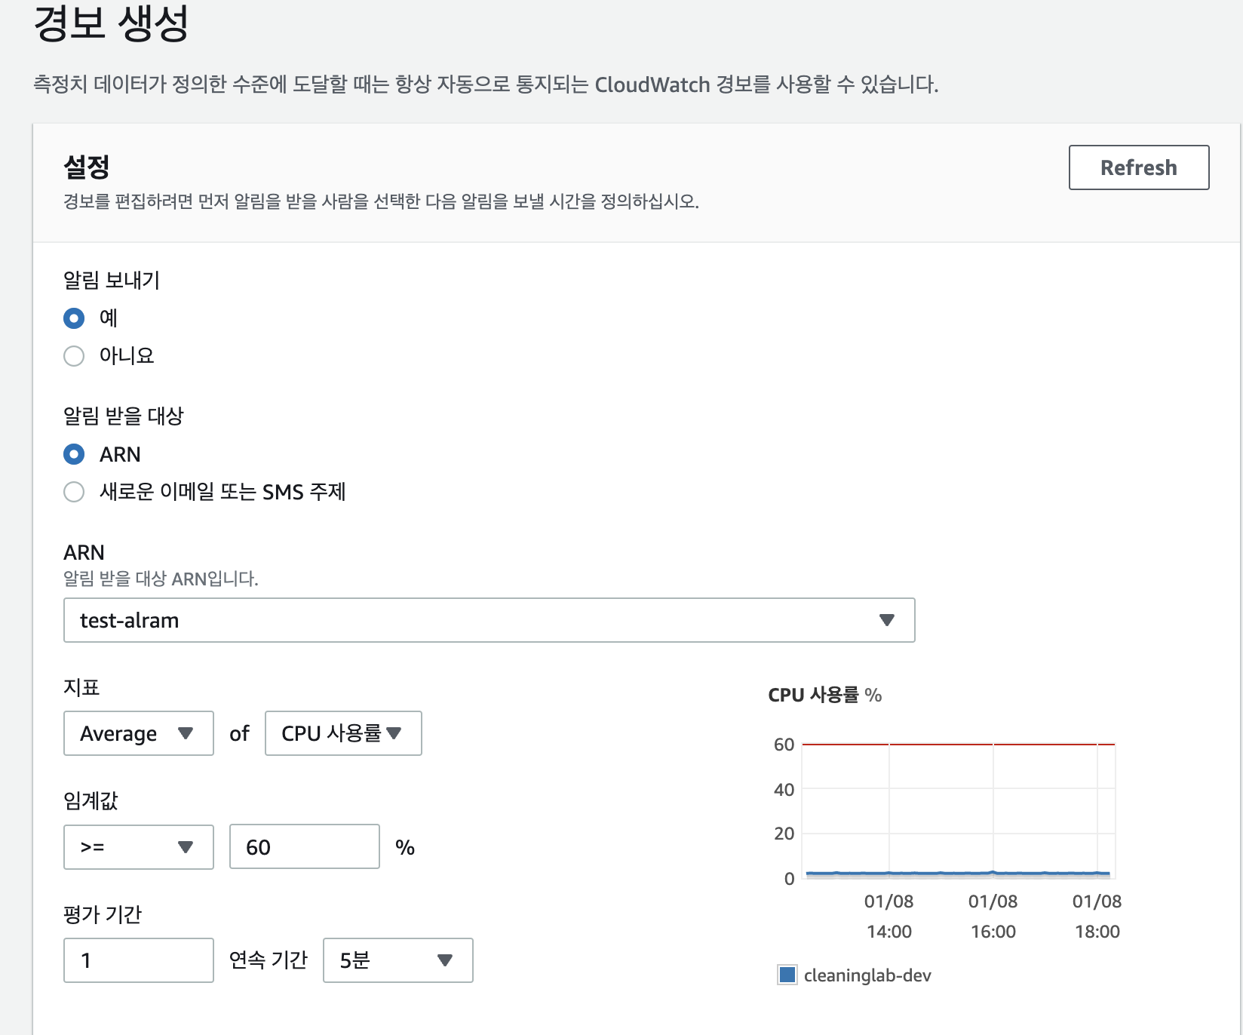
Task: Click the threshold value field showing 60
Action: click(305, 846)
